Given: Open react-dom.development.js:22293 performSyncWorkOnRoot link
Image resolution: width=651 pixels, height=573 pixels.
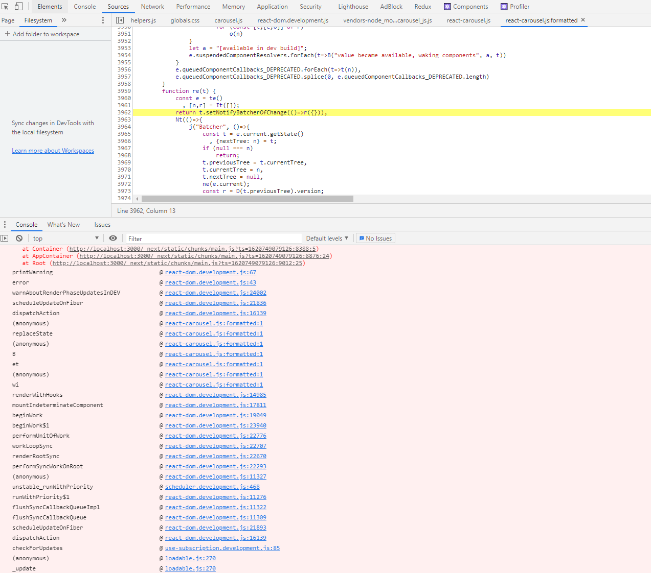Looking at the screenshot, I should tap(216, 466).
